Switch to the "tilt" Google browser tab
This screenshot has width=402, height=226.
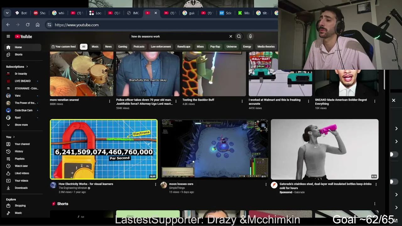[x=262, y=13]
